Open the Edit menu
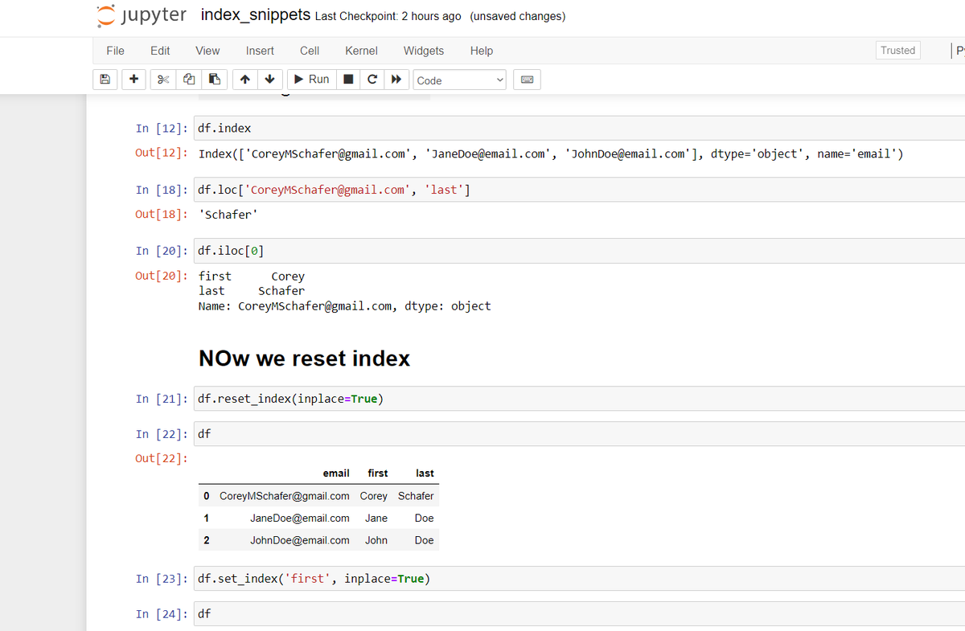965x631 pixels. coord(160,51)
